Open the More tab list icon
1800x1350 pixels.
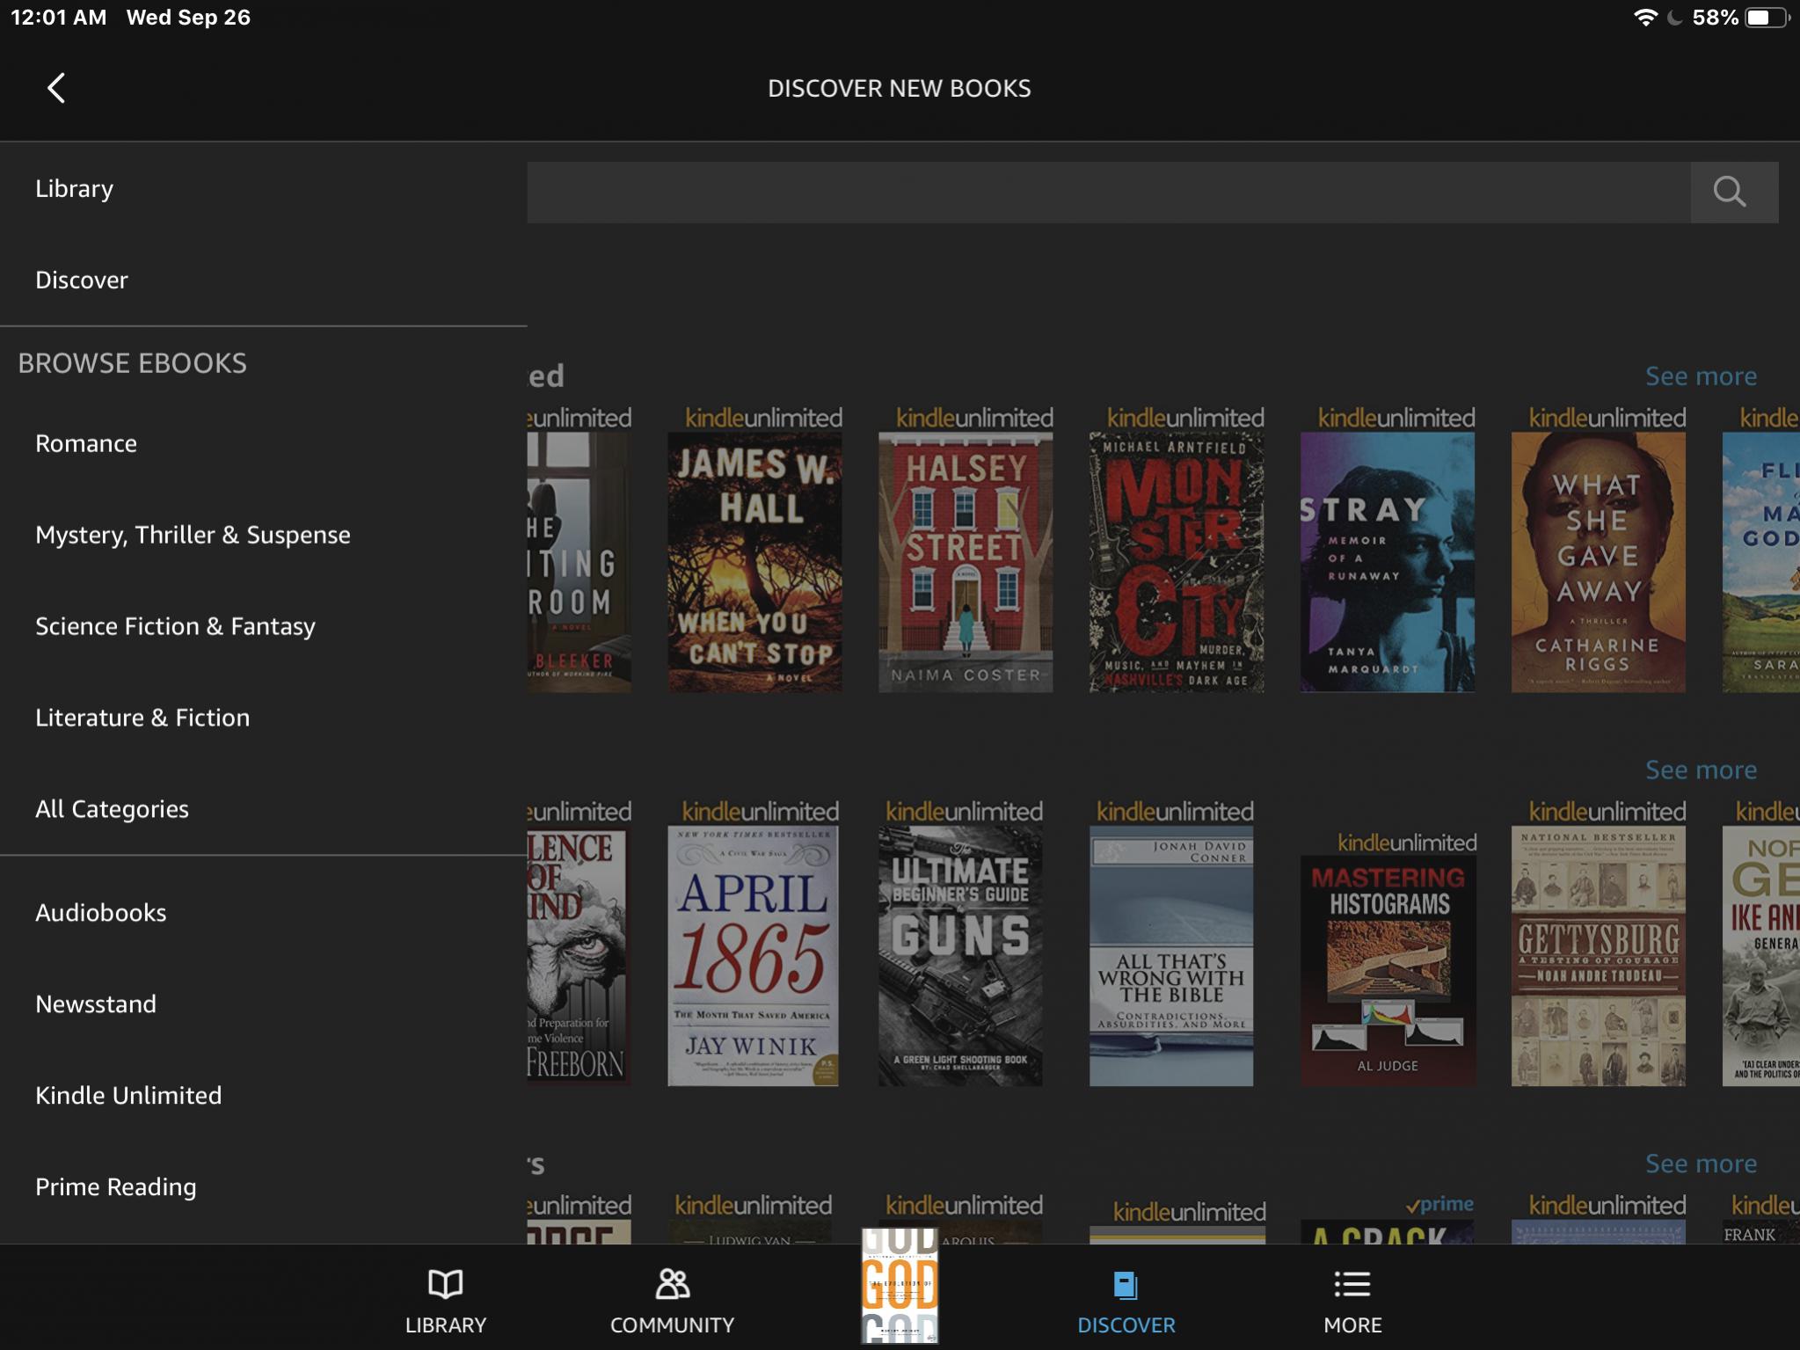[x=1352, y=1285]
